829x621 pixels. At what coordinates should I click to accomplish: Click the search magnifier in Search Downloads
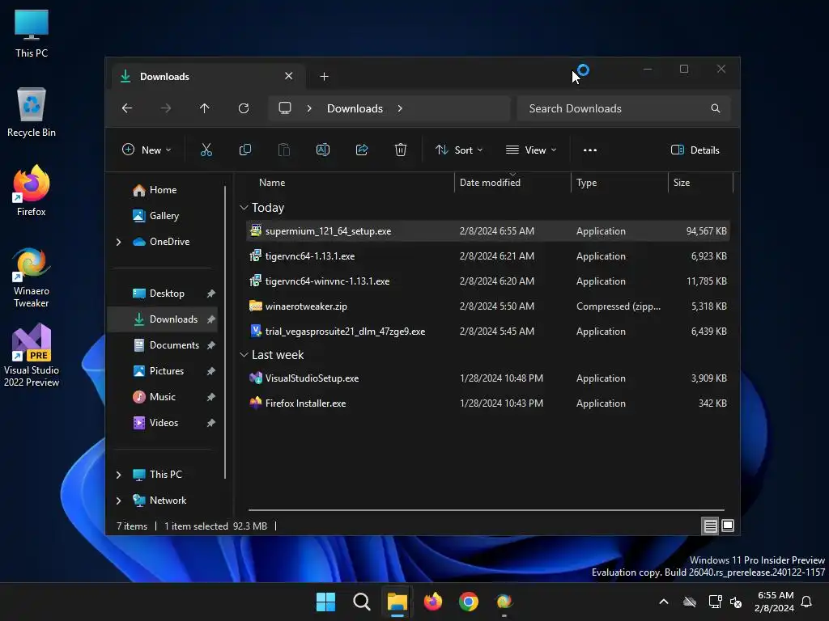pyautogui.click(x=716, y=108)
